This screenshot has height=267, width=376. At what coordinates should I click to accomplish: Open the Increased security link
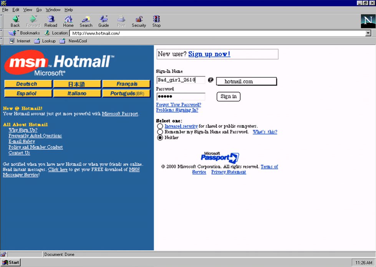(181, 126)
